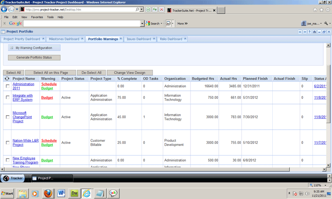332x199 pixels.
Task: Open Project Portfolio help question mark
Action: (310, 32)
